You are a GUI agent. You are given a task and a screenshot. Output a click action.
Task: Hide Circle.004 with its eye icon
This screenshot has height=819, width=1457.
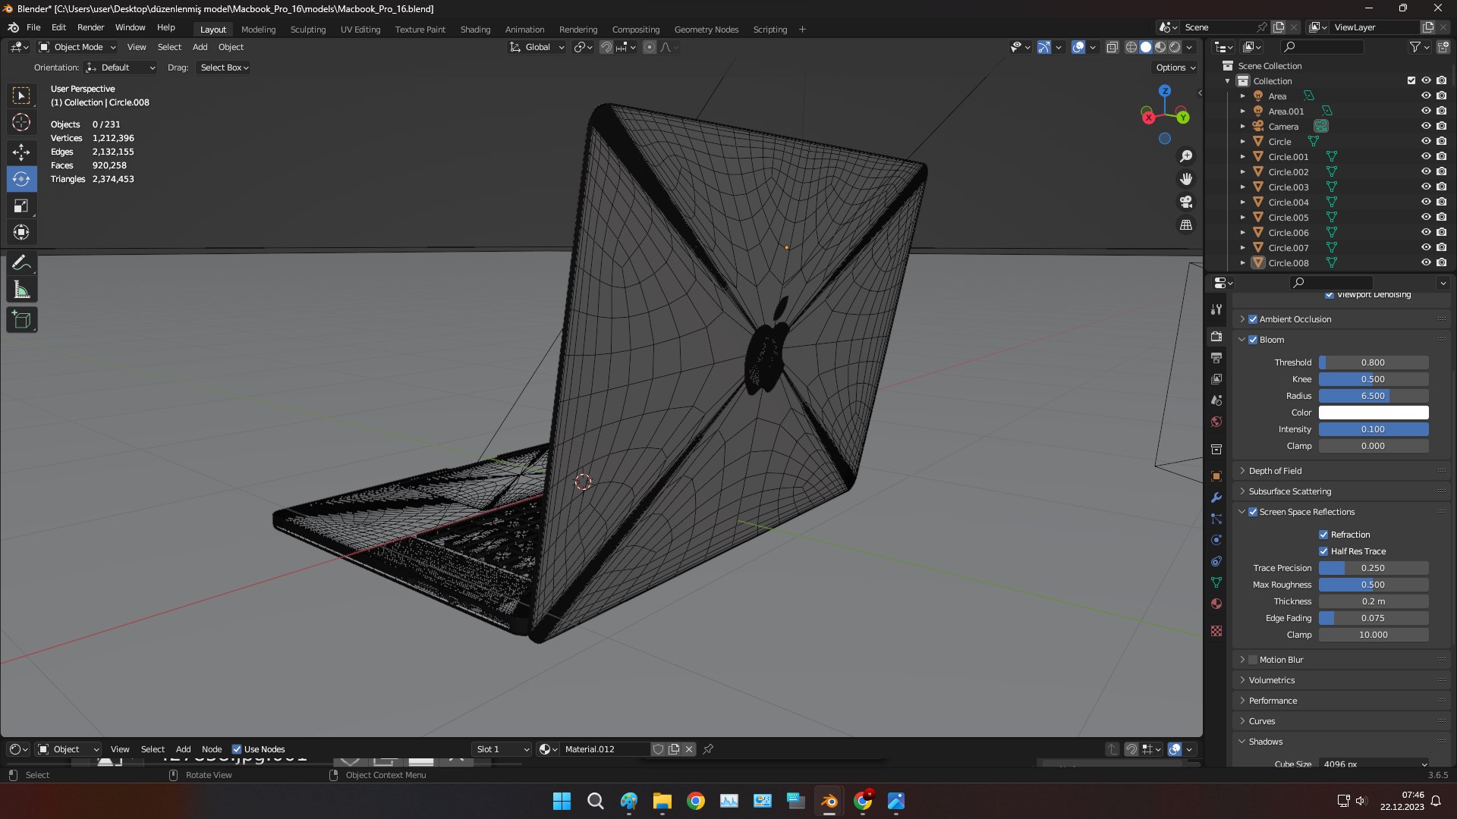(1426, 202)
